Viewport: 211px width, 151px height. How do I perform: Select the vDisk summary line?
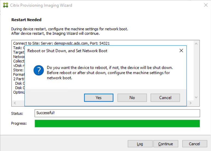pyautogui.click(x=19, y=66)
